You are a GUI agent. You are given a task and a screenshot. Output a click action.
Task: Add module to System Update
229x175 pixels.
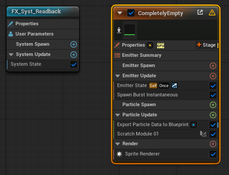(x=74, y=55)
